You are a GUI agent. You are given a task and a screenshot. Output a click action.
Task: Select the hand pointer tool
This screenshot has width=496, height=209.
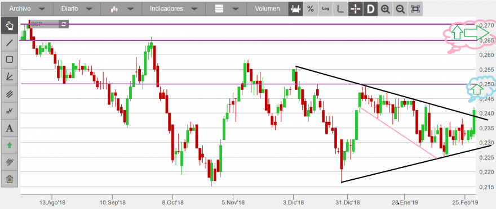coord(10,26)
